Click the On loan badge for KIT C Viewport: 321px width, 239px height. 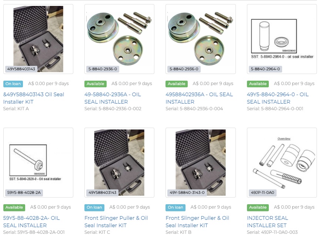94,207
